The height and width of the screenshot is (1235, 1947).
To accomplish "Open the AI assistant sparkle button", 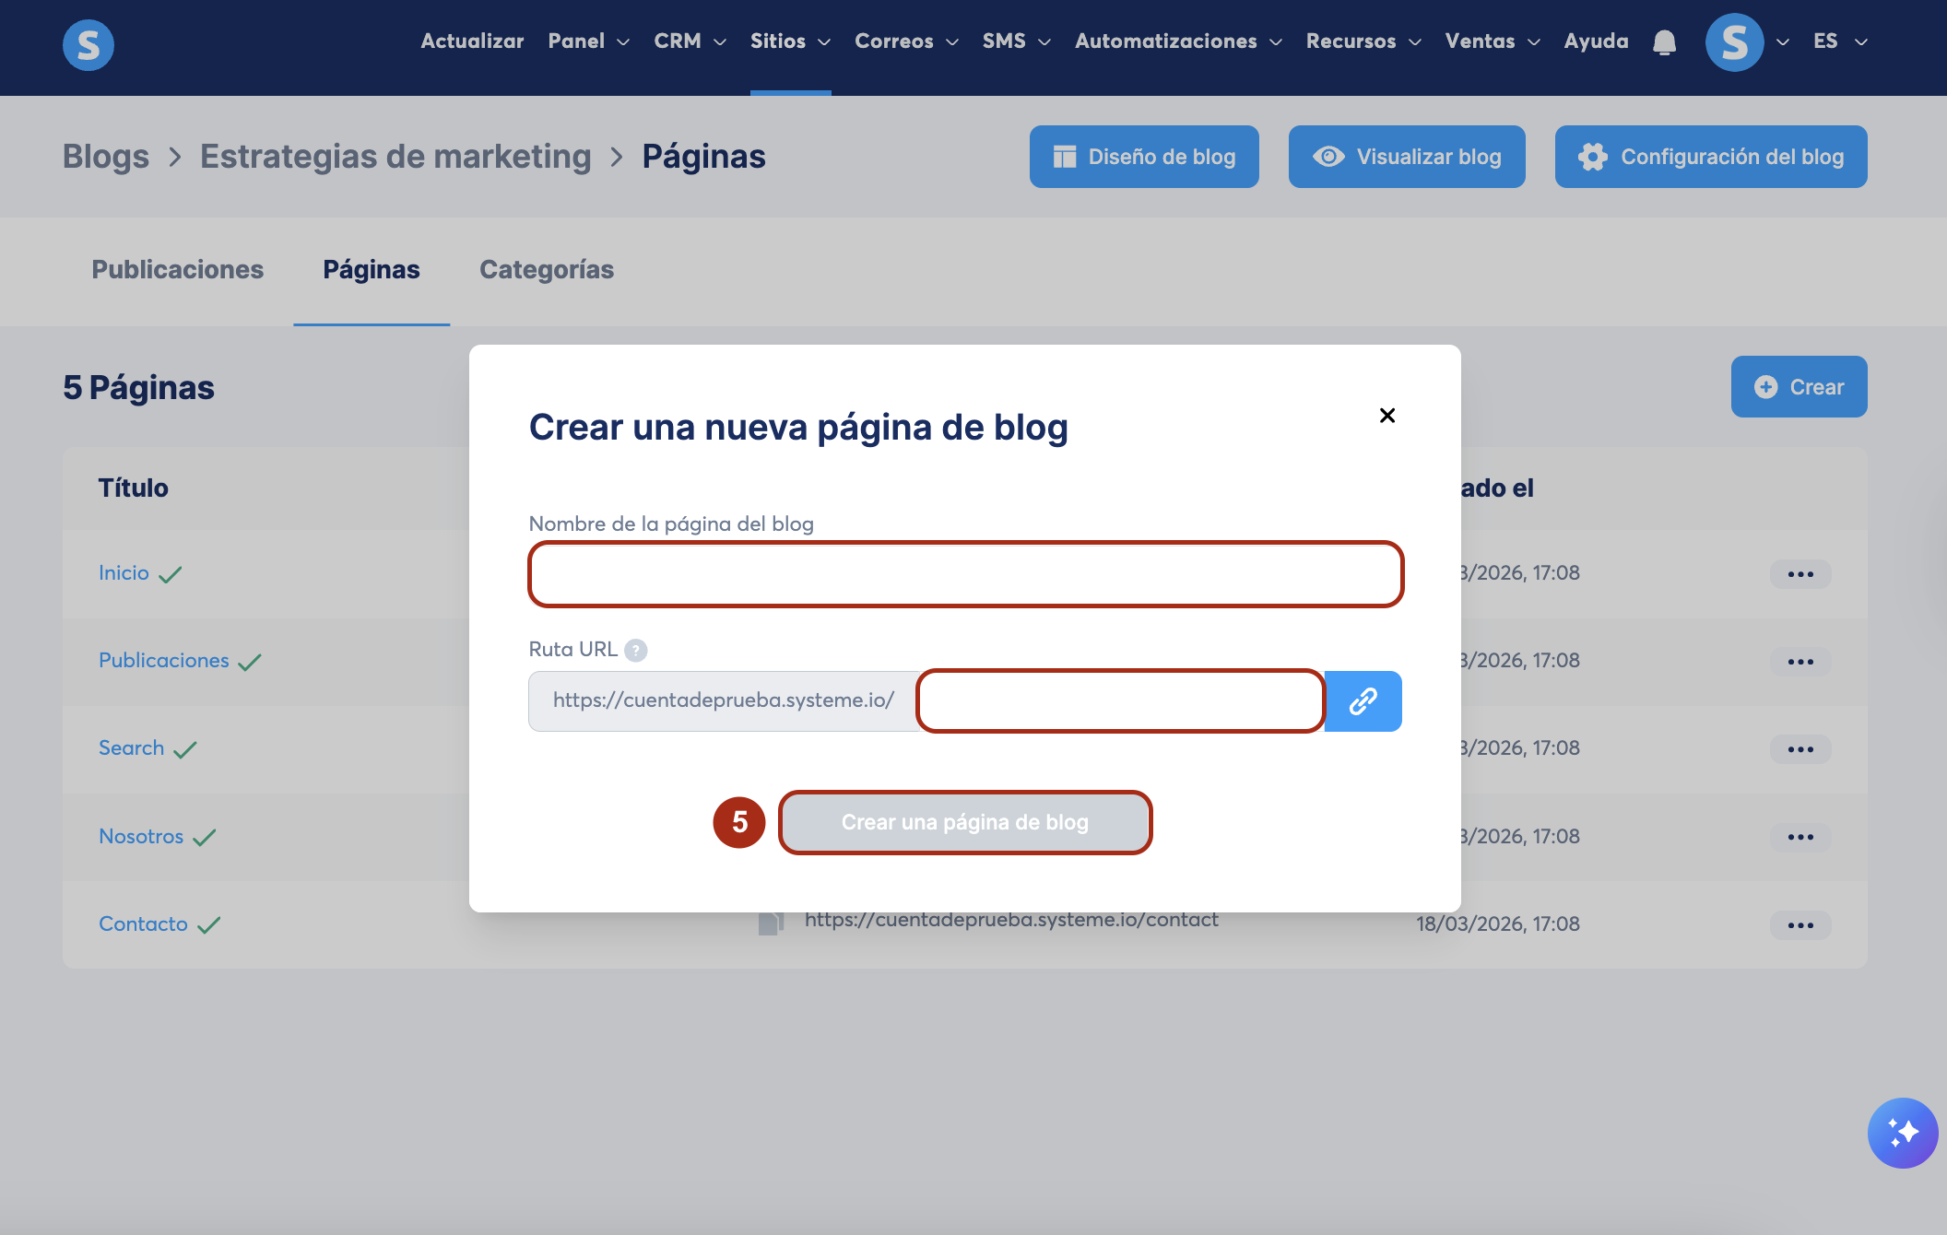I will coord(1902,1132).
